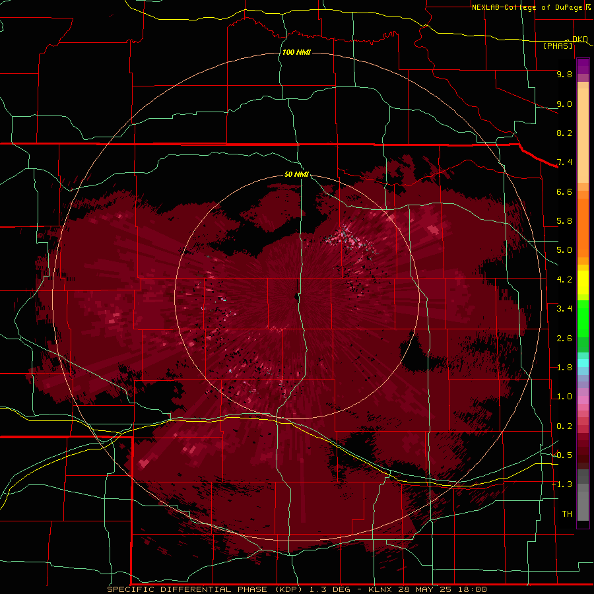Viewport: 594px width, 594px height.
Task: Click the 1.8 value on the color scale
Action: coord(564,368)
